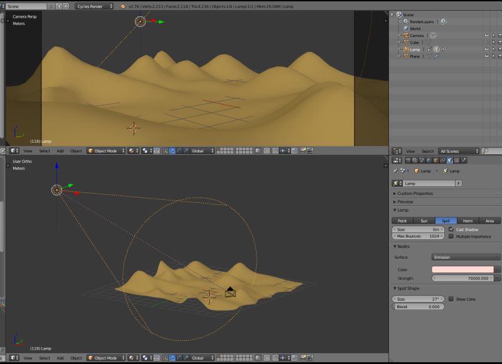Click OpenGL render animation icon in top viewport
Image resolution: width=502 pixels, height=364 pixels.
(x=309, y=151)
